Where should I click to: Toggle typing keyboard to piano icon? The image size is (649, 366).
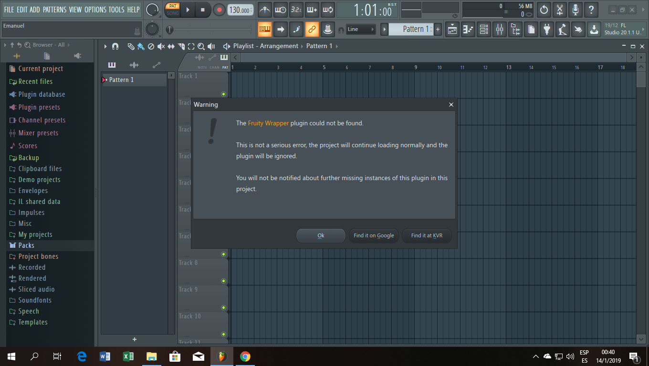coord(265,29)
